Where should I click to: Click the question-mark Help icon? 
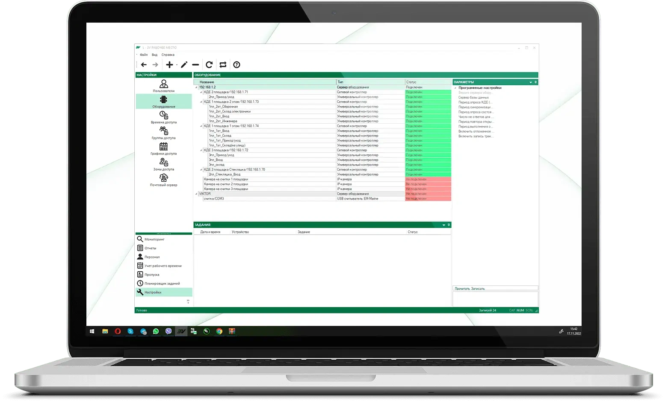236,65
